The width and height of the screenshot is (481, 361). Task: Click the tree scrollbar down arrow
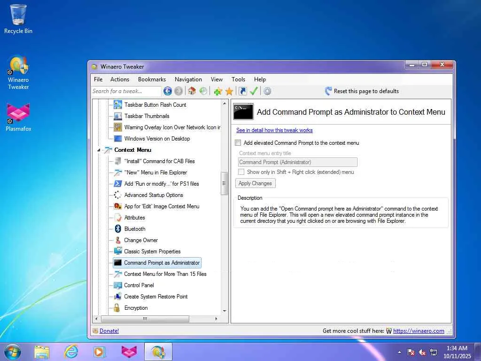(x=224, y=311)
